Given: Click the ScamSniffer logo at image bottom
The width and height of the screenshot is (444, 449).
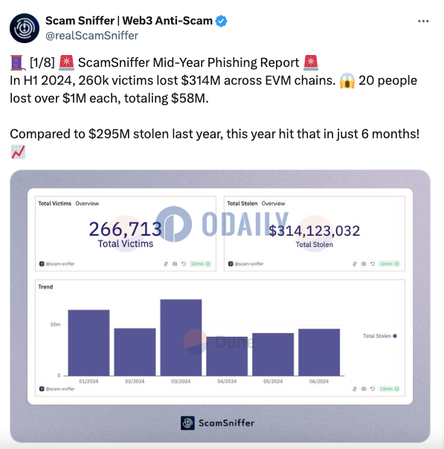Looking at the screenshot, I should (217, 423).
